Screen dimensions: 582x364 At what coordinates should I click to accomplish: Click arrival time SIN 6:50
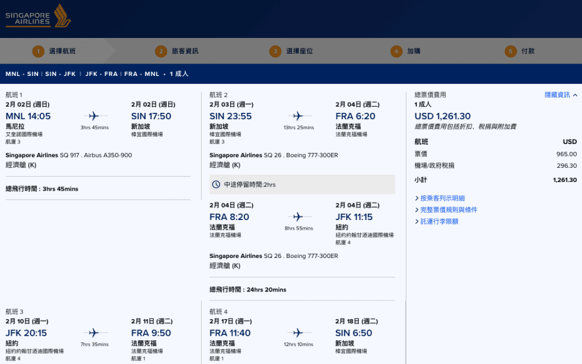coord(354,333)
